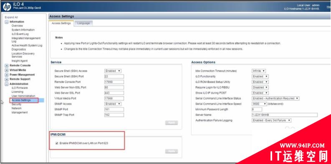Open iLO Firmware page
This screenshot has height=164, width=331.
click(x=20, y=88)
